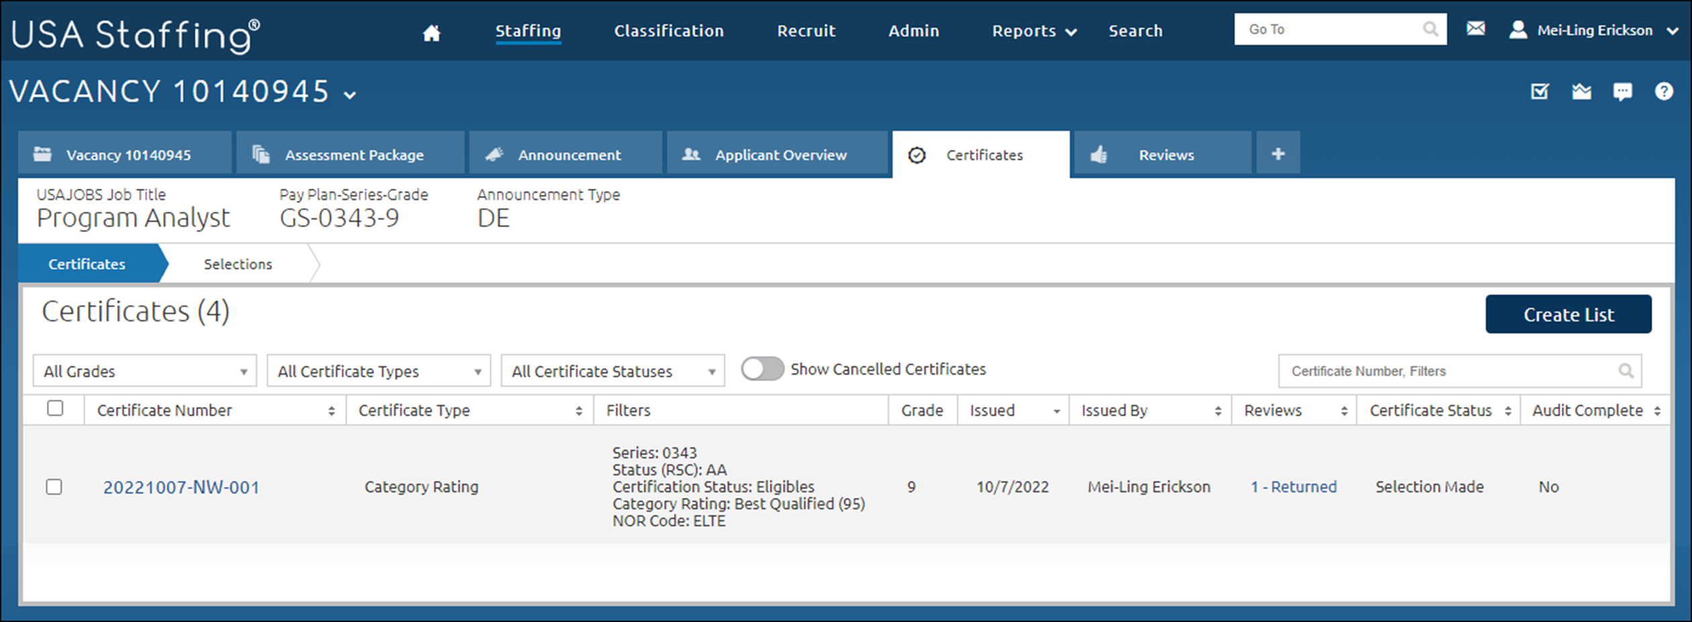
Task: Sort by Certificate Status column
Action: coord(1507,411)
